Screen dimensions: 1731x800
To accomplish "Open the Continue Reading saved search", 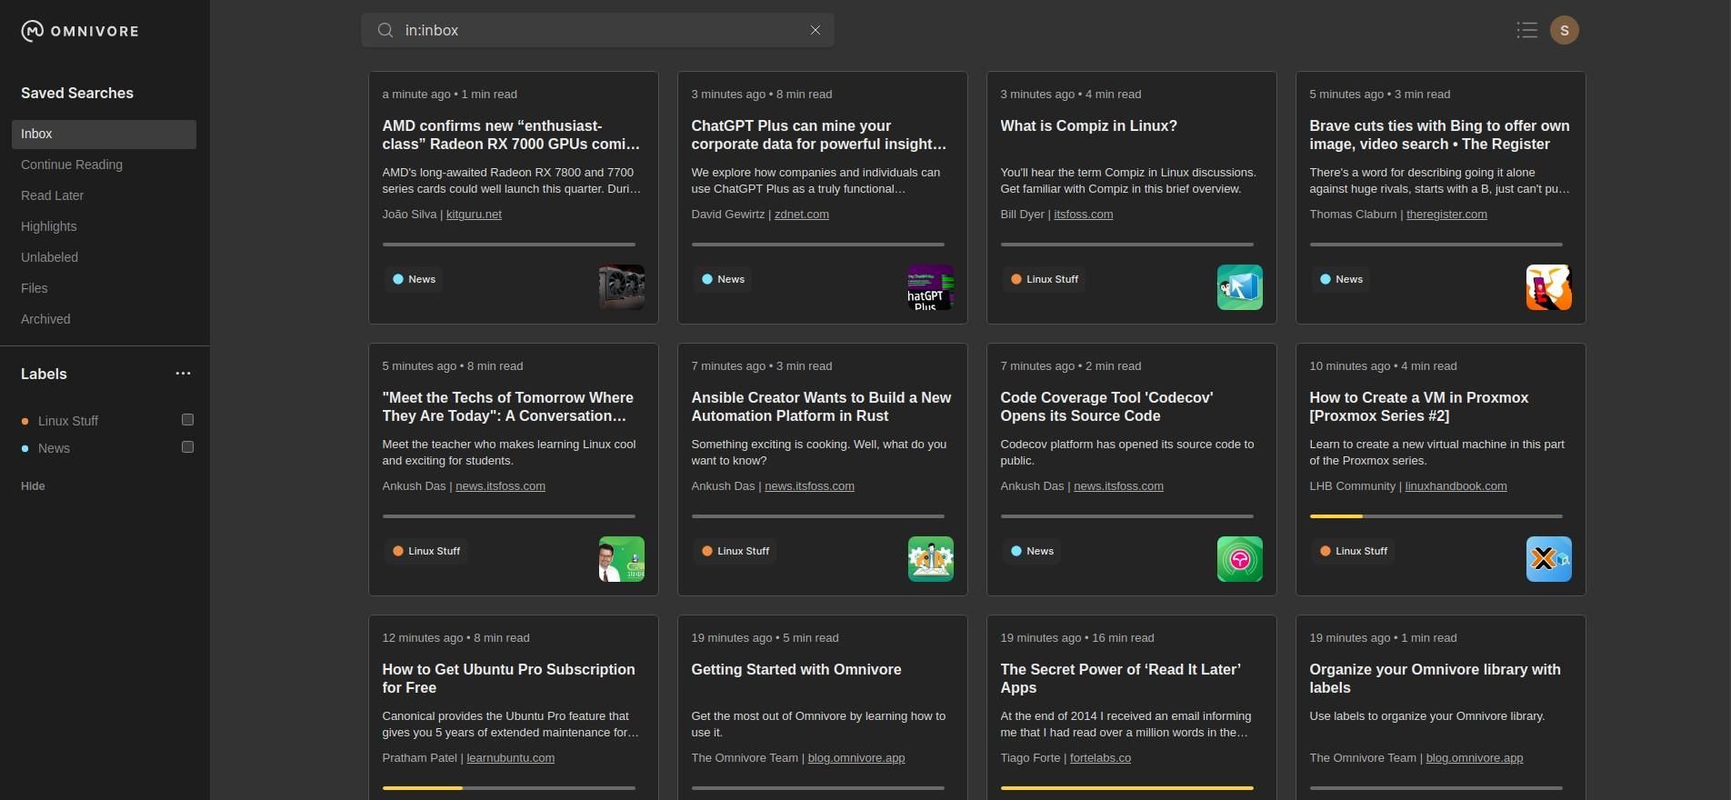I will point(72,165).
